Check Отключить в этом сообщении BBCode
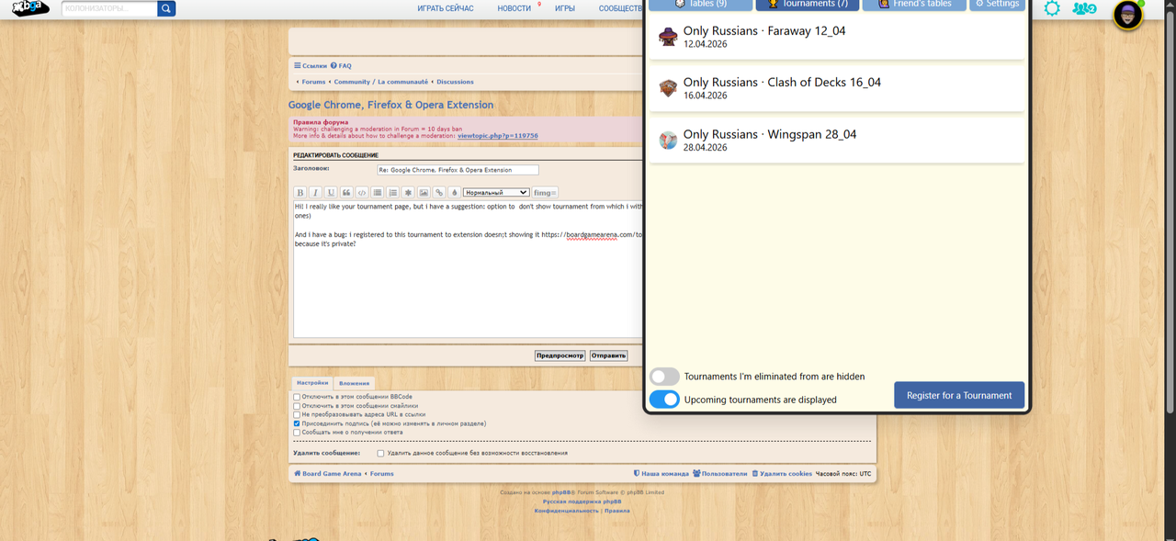1176x541 pixels. pos(297,397)
